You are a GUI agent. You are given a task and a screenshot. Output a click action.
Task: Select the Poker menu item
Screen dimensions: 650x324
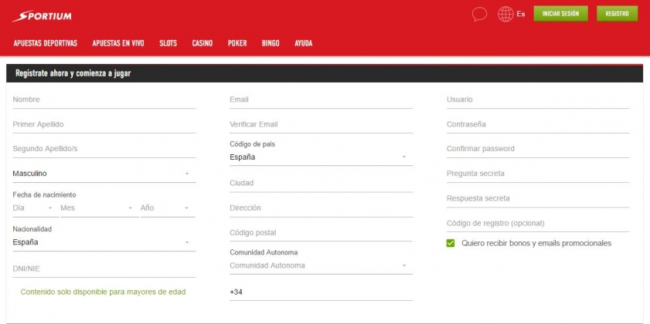coord(237,43)
